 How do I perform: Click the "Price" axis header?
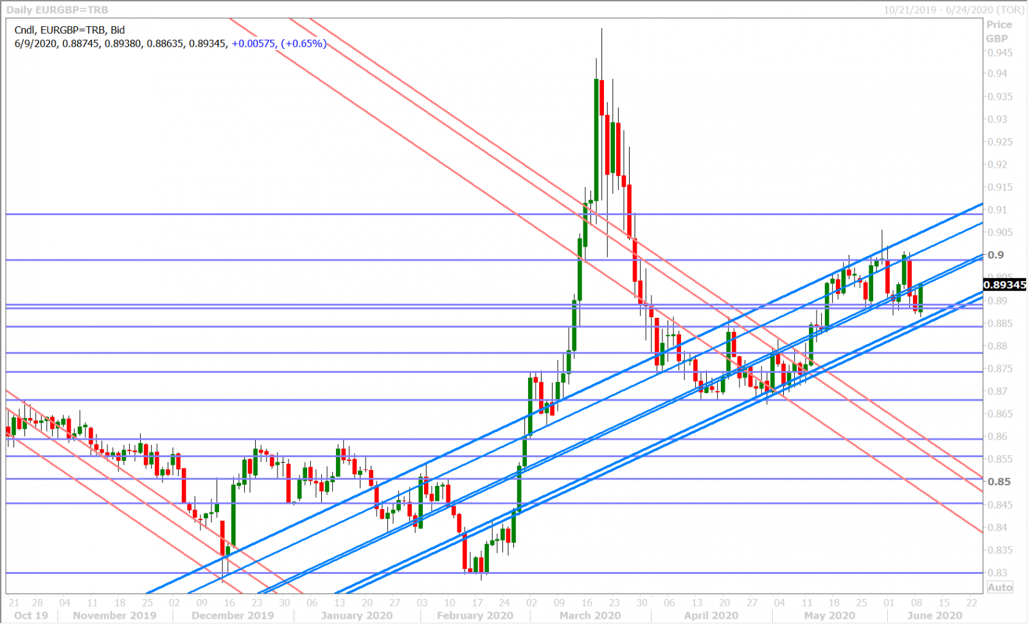click(x=999, y=24)
